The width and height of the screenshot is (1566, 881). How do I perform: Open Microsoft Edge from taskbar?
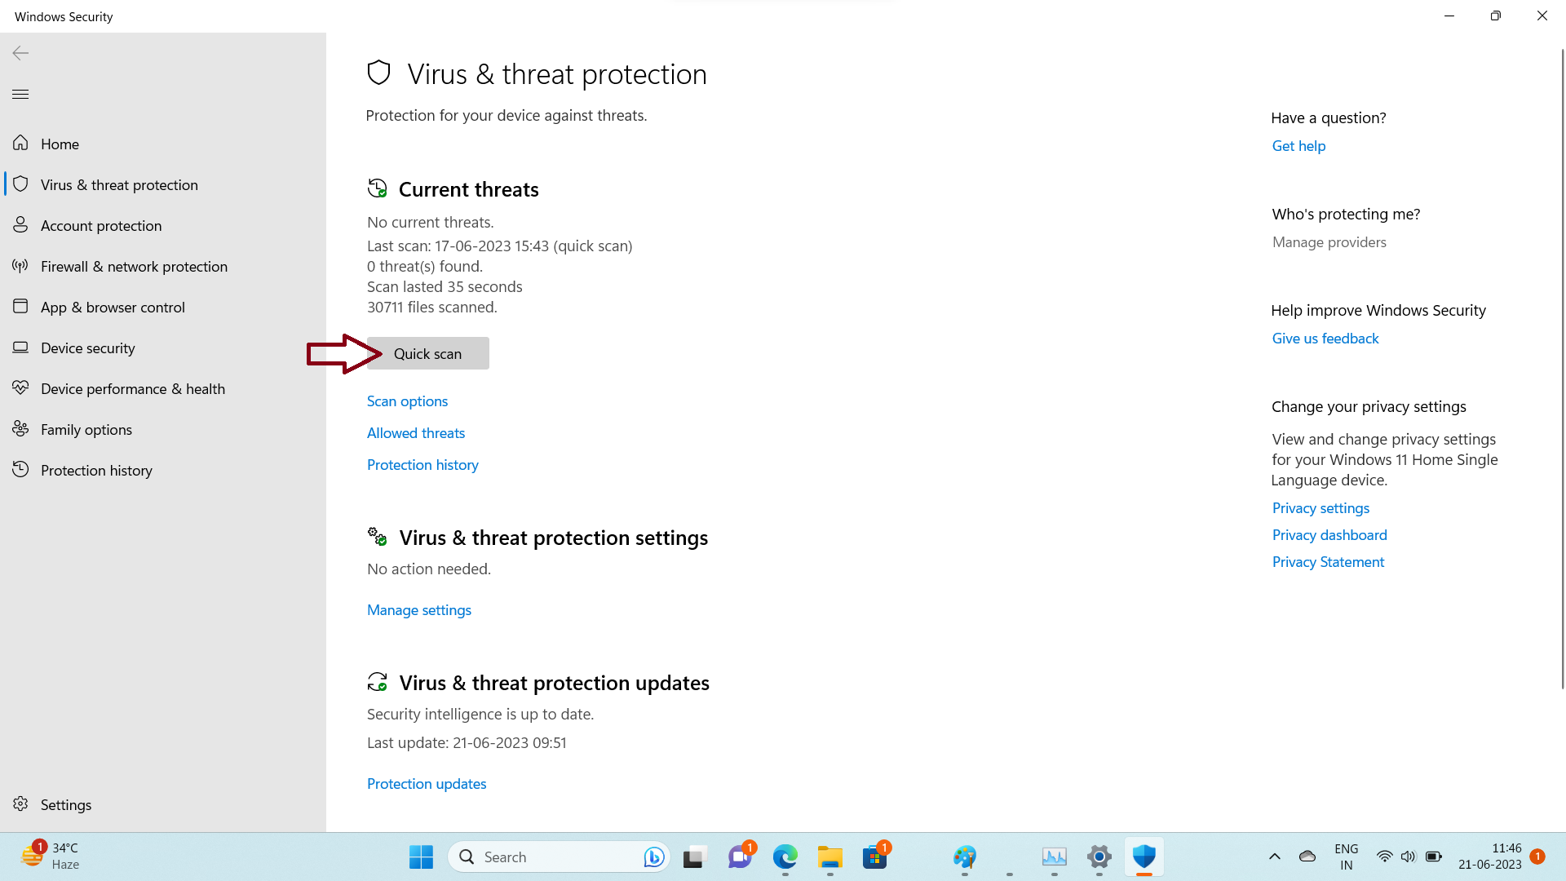pos(785,857)
